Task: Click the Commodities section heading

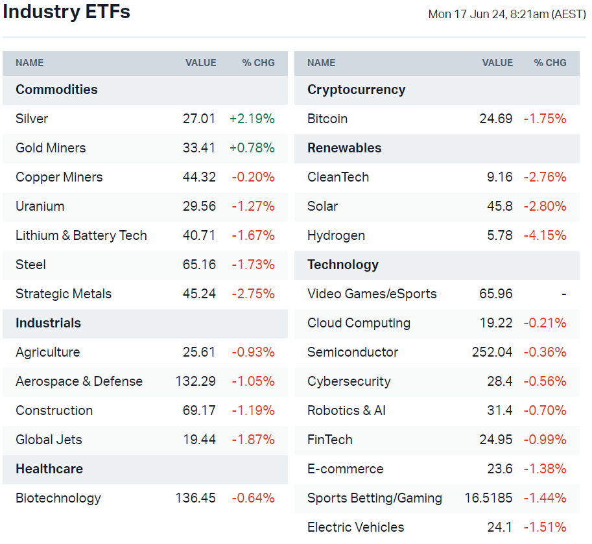Action: (56, 89)
